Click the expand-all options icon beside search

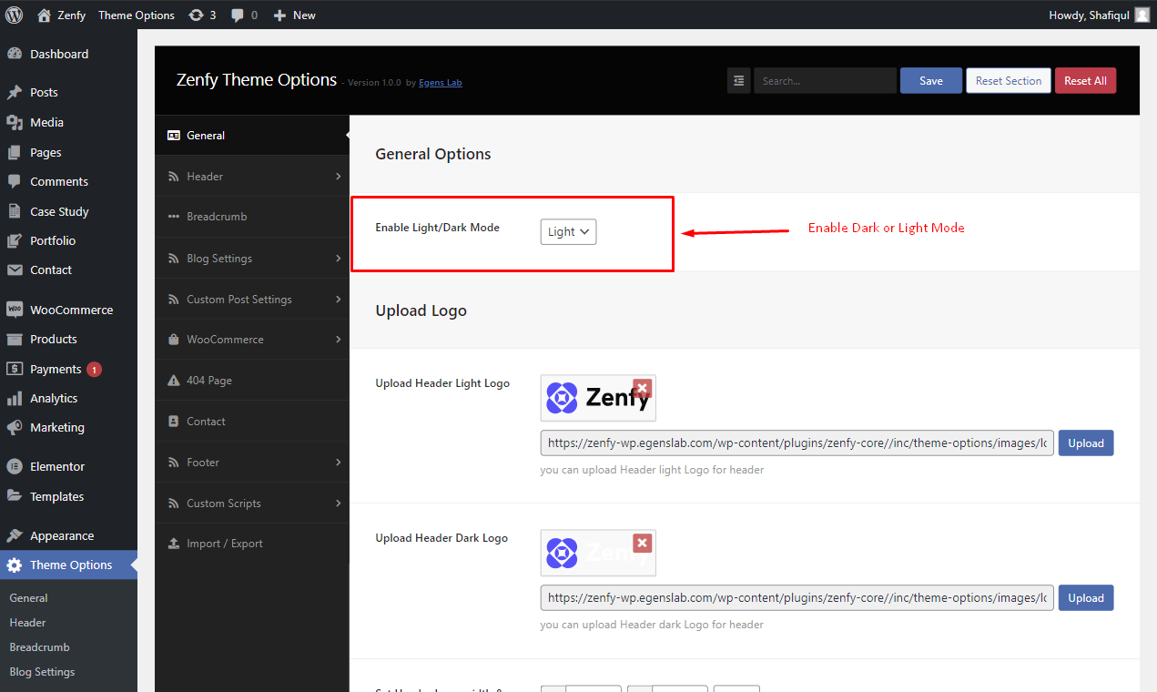[x=738, y=80]
